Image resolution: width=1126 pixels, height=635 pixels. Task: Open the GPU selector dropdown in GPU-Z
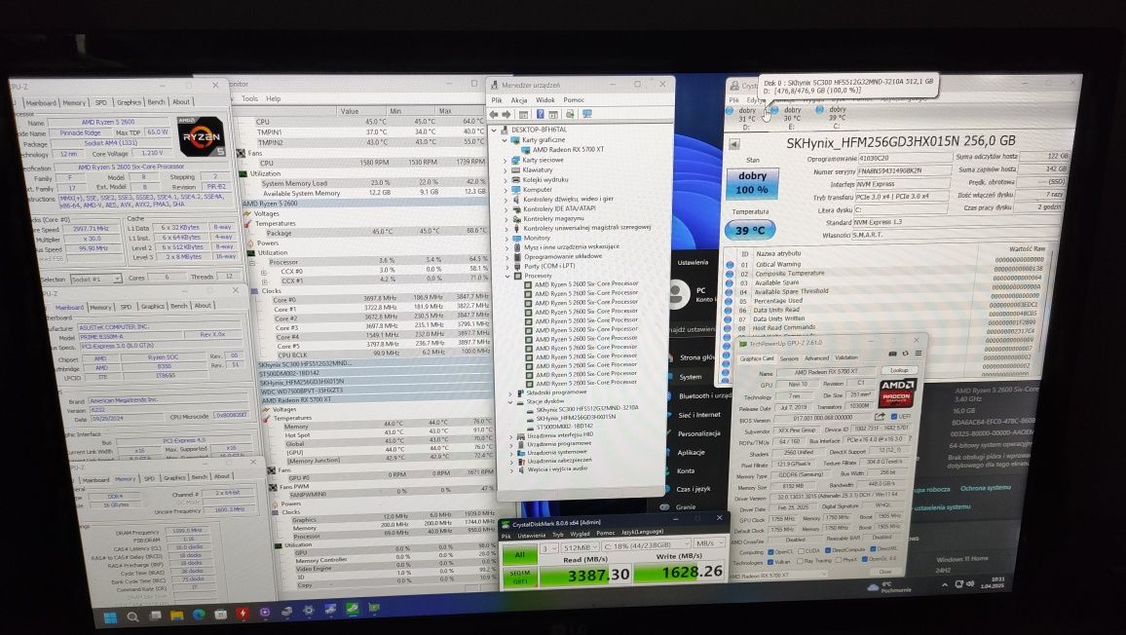[779, 576]
